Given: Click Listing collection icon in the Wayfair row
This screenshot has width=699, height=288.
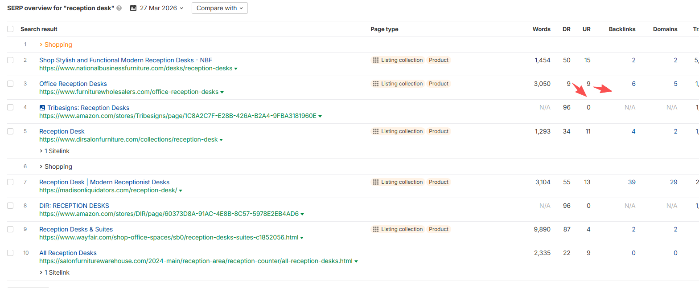Looking at the screenshot, I should pyautogui.click(x=376, y=229).
